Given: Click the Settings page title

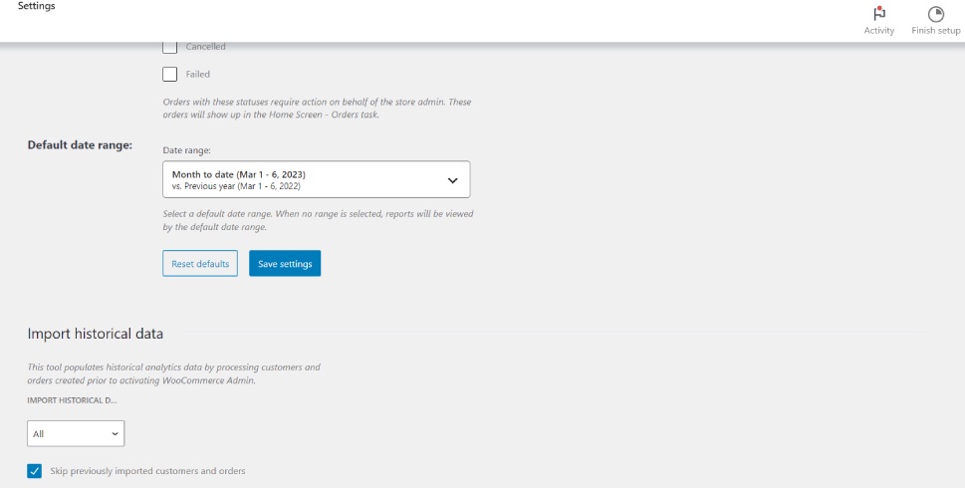Looking at the screenshot, I should coord(37,7).
